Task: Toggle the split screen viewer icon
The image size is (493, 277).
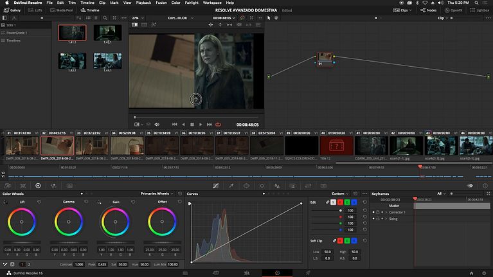Action: point(144,24)
